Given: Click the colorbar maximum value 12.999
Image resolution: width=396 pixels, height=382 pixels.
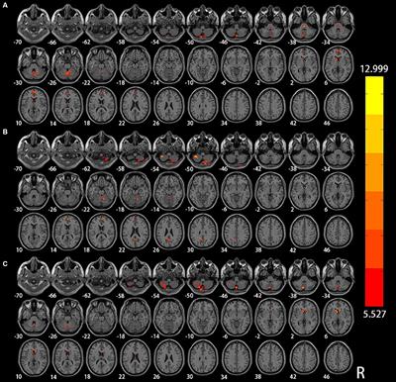Looking at the screenshot, I should pyautogui.click(x=374, y=69).
